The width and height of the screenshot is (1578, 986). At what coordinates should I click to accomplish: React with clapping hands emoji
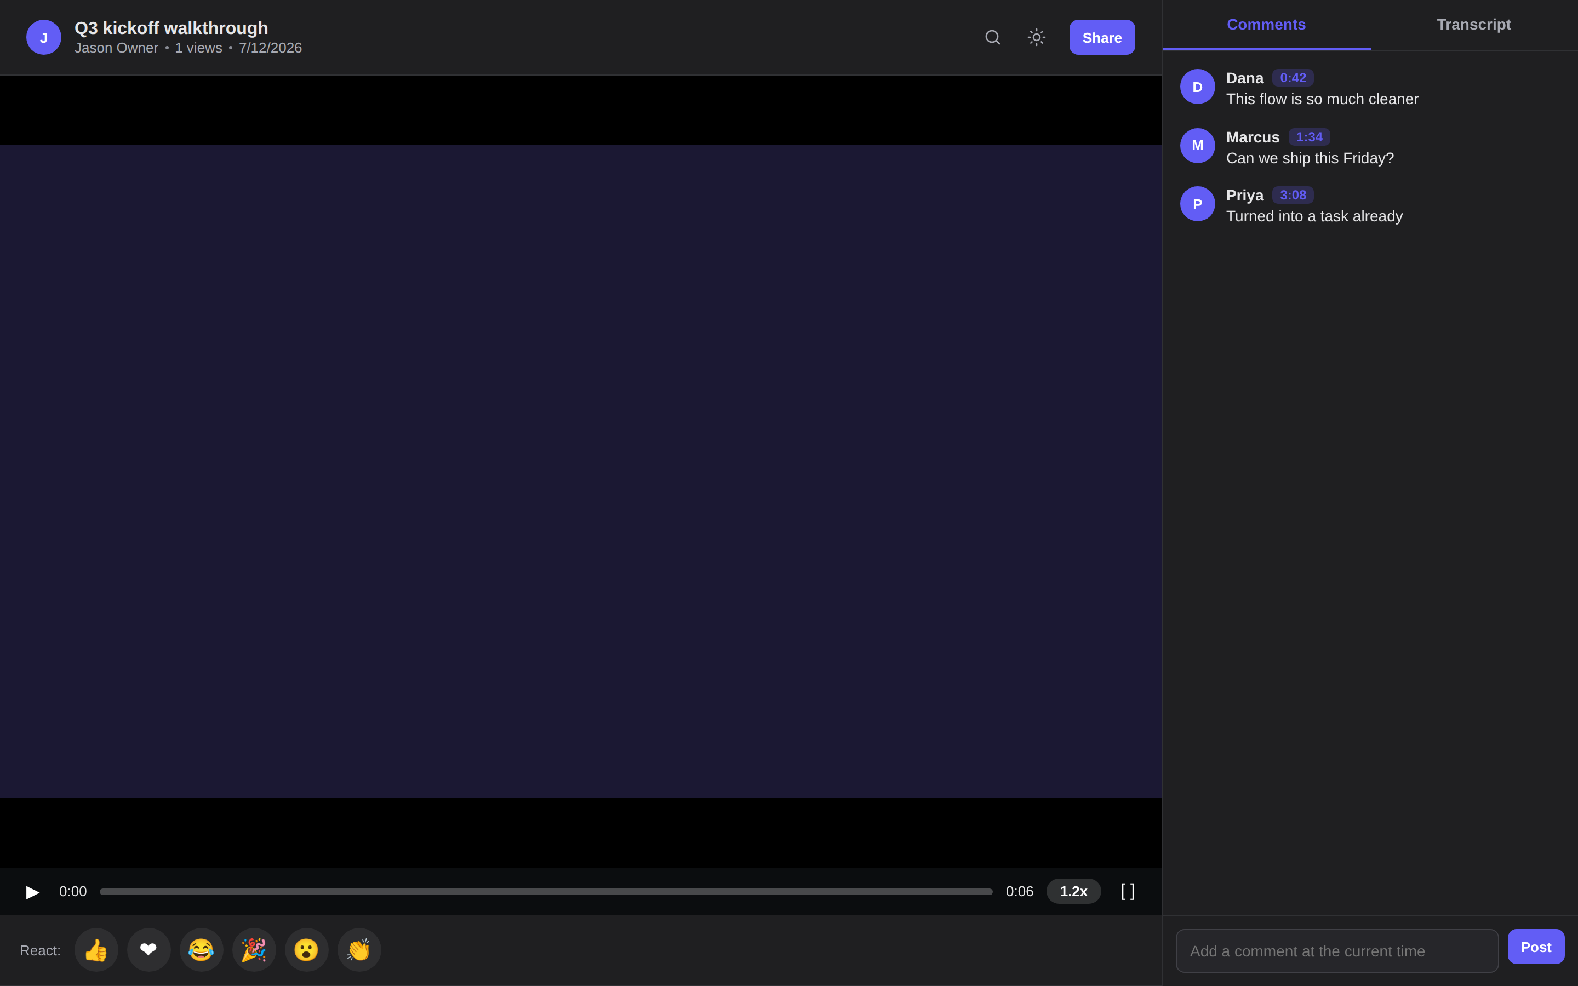(359, 950)
